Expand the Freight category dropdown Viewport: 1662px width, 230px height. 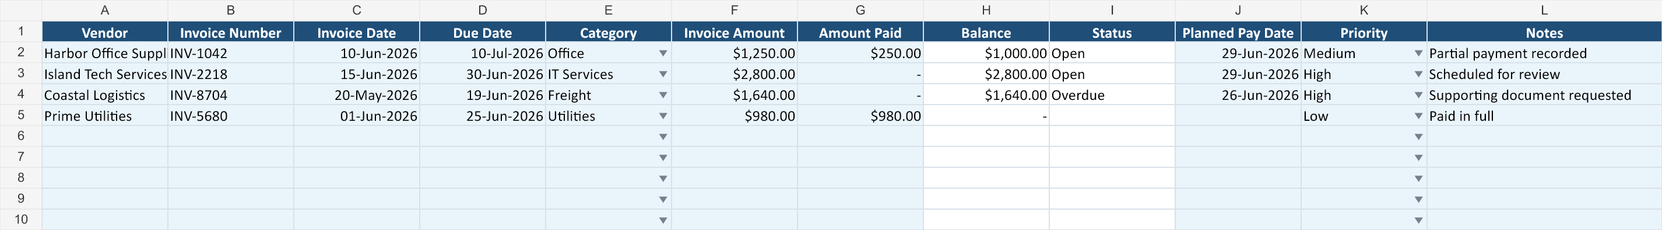663,95
